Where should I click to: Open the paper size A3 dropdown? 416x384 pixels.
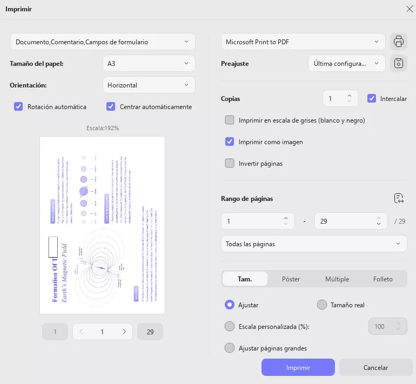pos(149,63)
